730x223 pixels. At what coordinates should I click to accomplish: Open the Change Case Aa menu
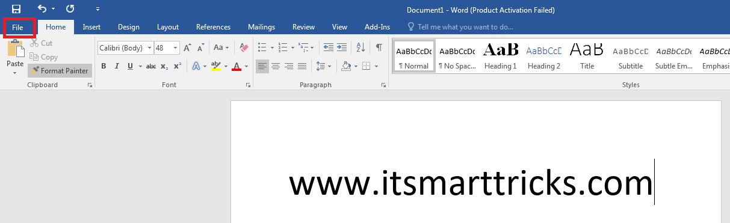coord(220,47)
